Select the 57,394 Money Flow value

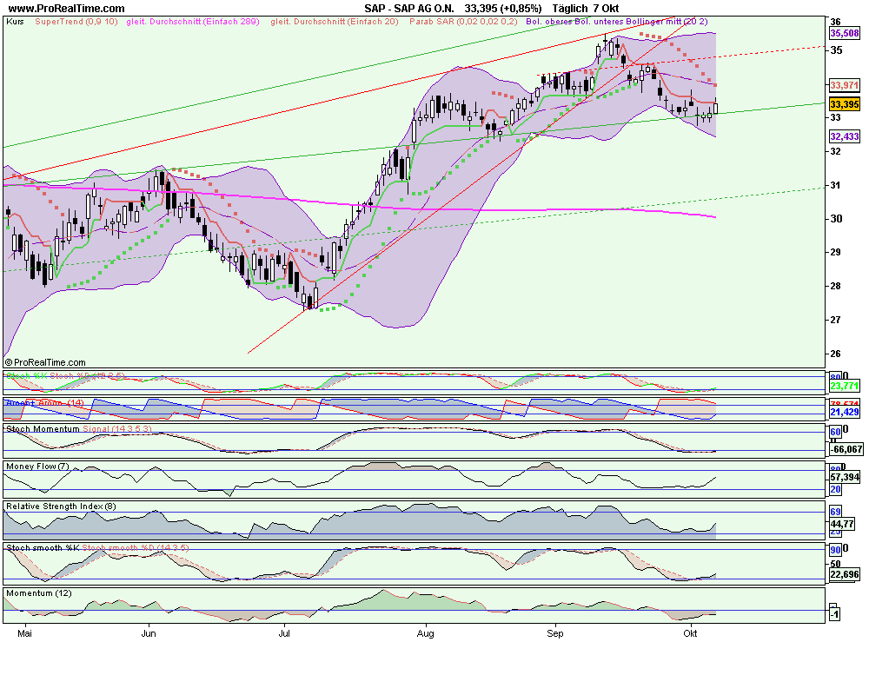click(844, 477)
